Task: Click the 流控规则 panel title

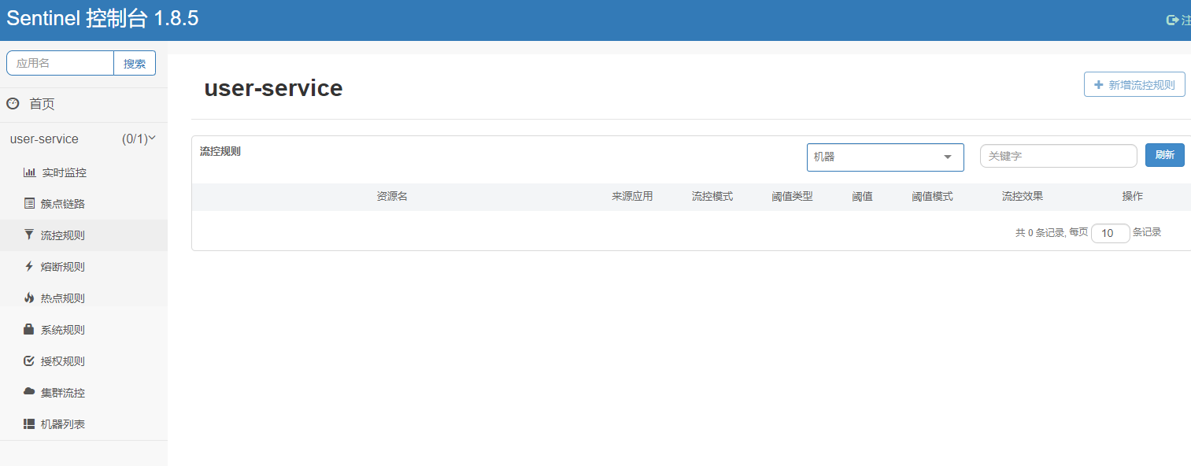Action: pyautogui.click(x=220, y=151)
